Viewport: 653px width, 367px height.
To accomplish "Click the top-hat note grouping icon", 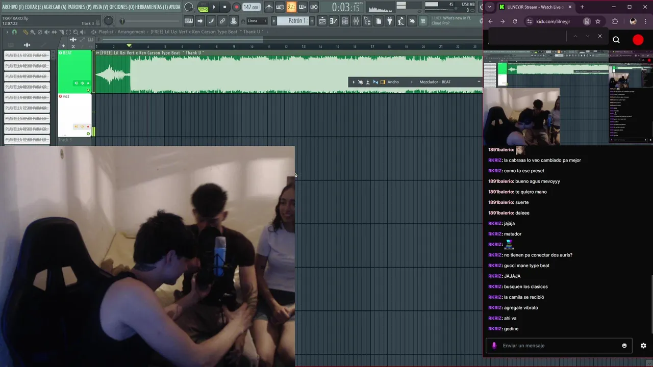I will [x=234, y=21].
